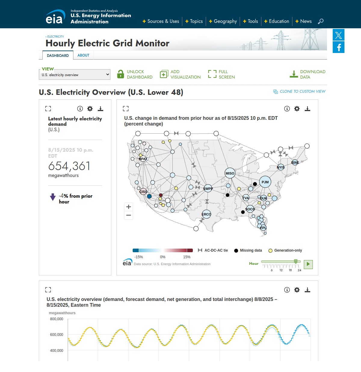Select the ERCO node on the map

pyautogui.click(x=206, y=214)
